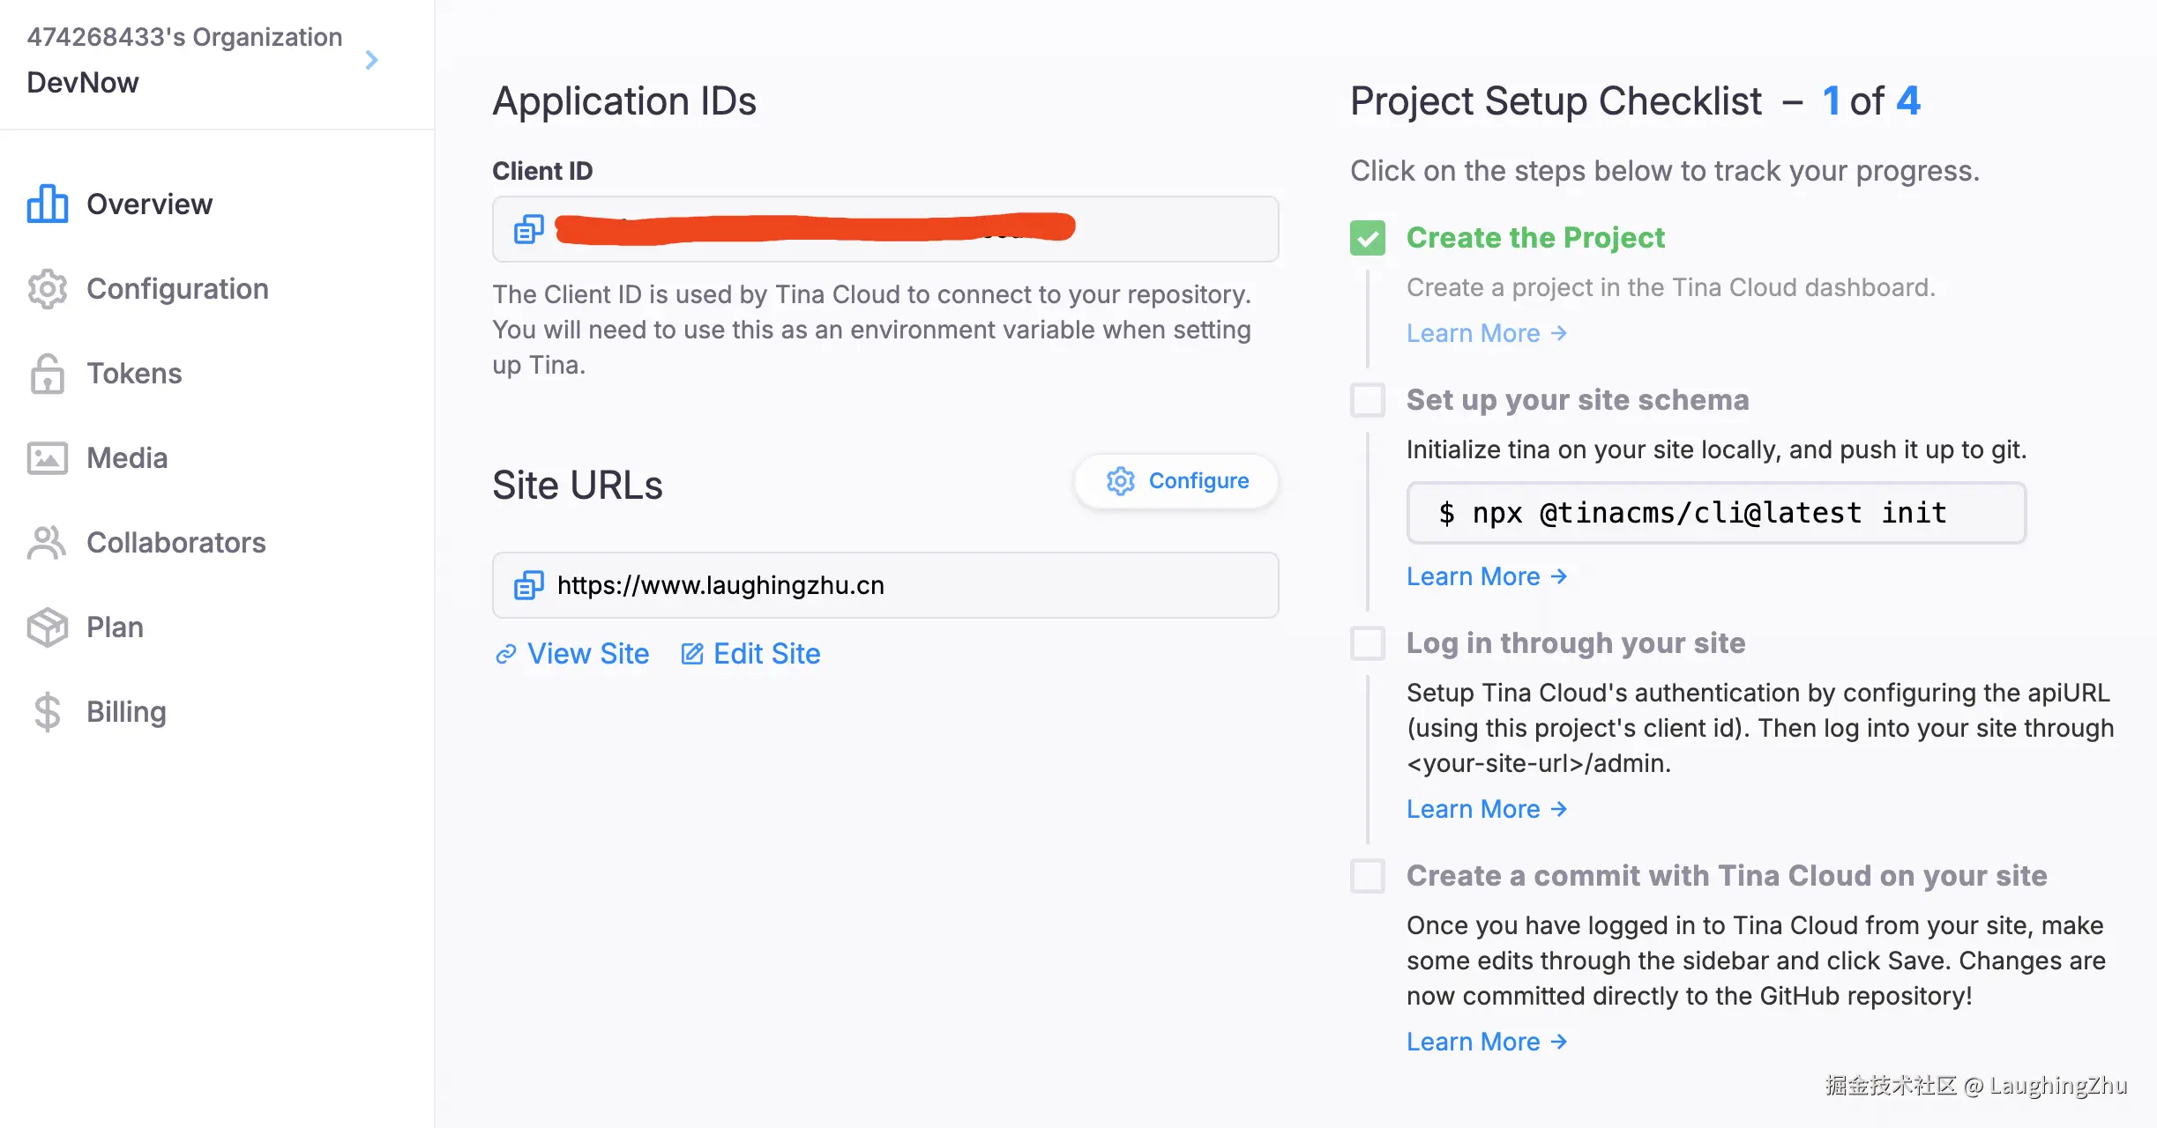Expand the organization switcher chevron
Viewport: 2157px width, 1128px height.
tap(372, 60)
